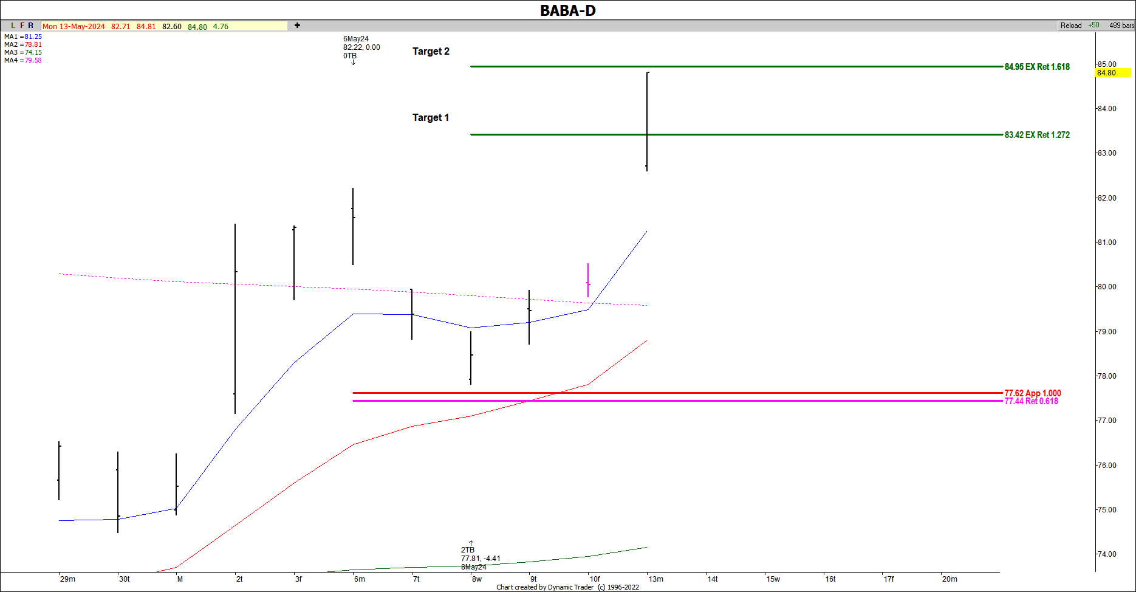Click the Chart created by Dynamic Trader credit
Viewport: 1136px width, 592px height.
[x=567, y=587]
